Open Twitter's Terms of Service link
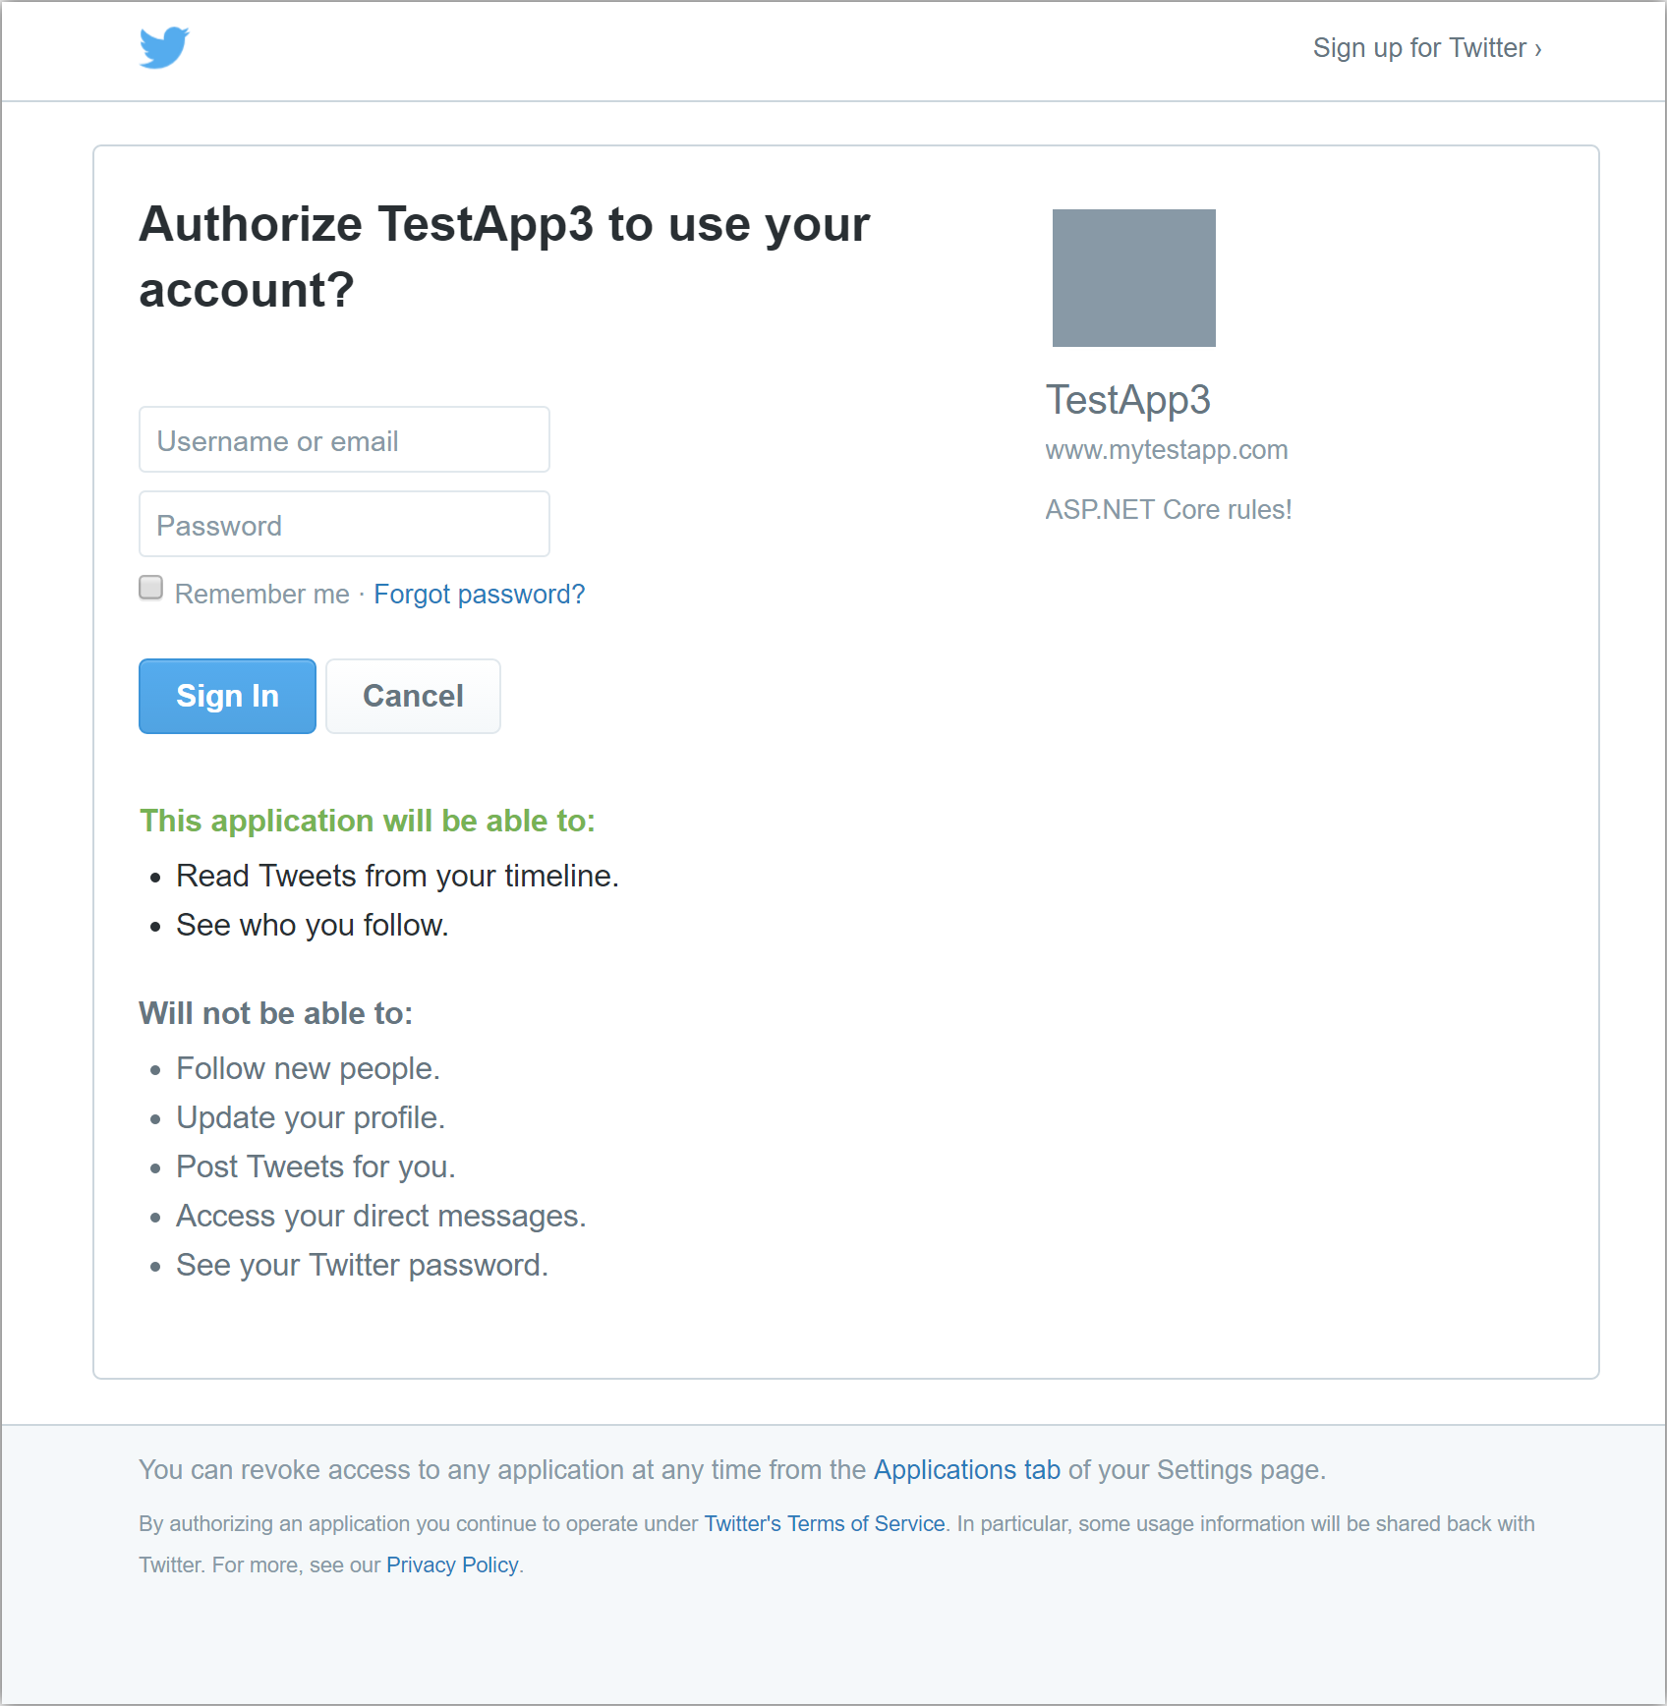This screenshot has width=1667, height=1706. point(825,1523)
